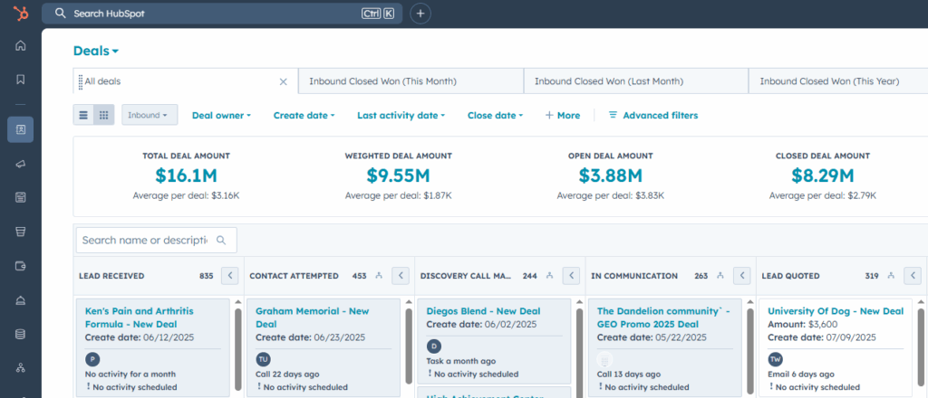
Task: Click the search icon in name search box
Action: tap(221, 241)
